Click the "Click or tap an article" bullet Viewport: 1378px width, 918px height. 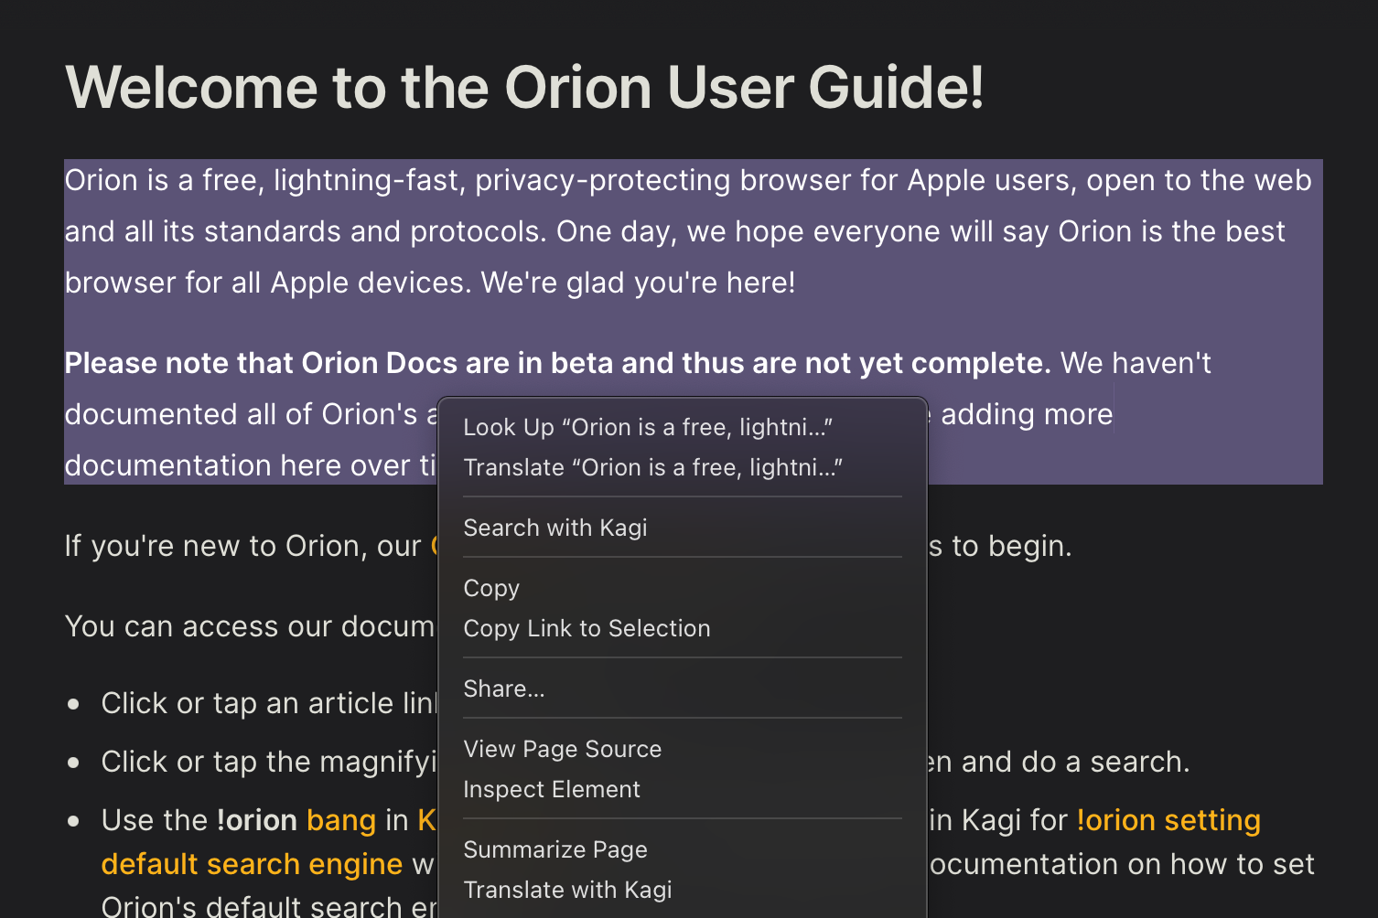coord(267,703)
